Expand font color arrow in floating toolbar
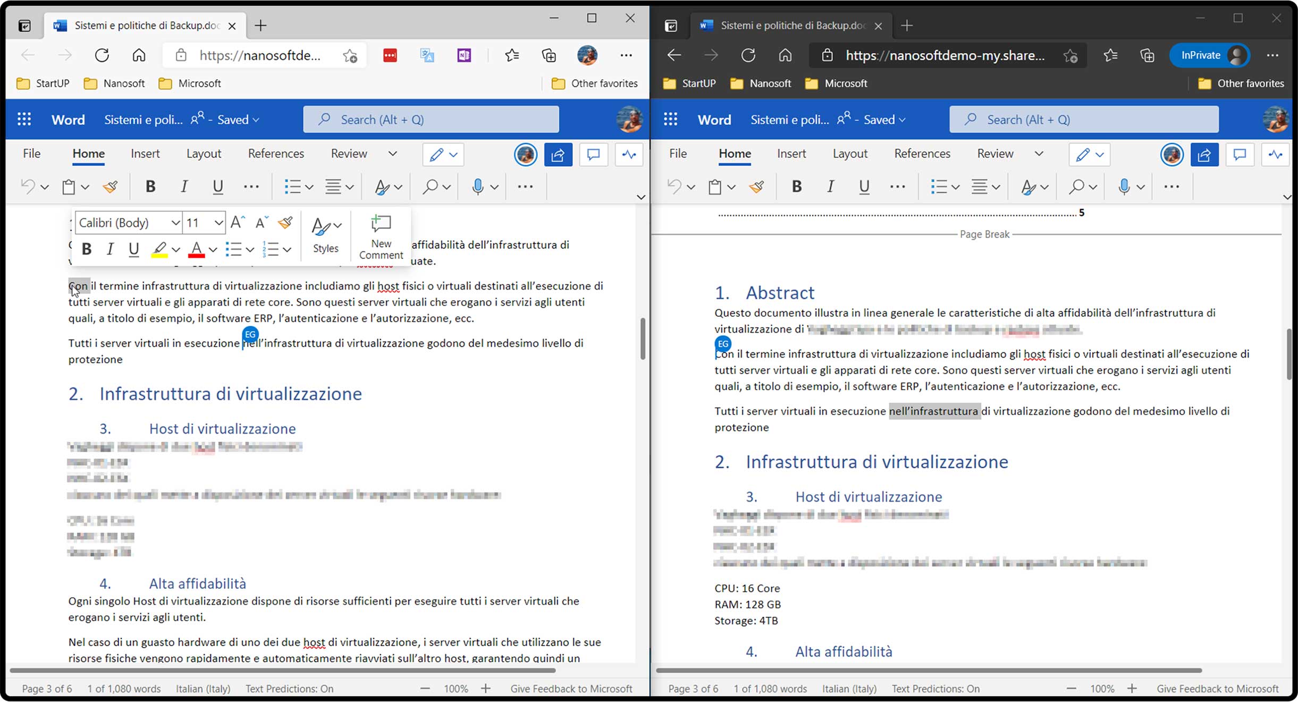Screen dimensions: 1298x702 [213, 249]
